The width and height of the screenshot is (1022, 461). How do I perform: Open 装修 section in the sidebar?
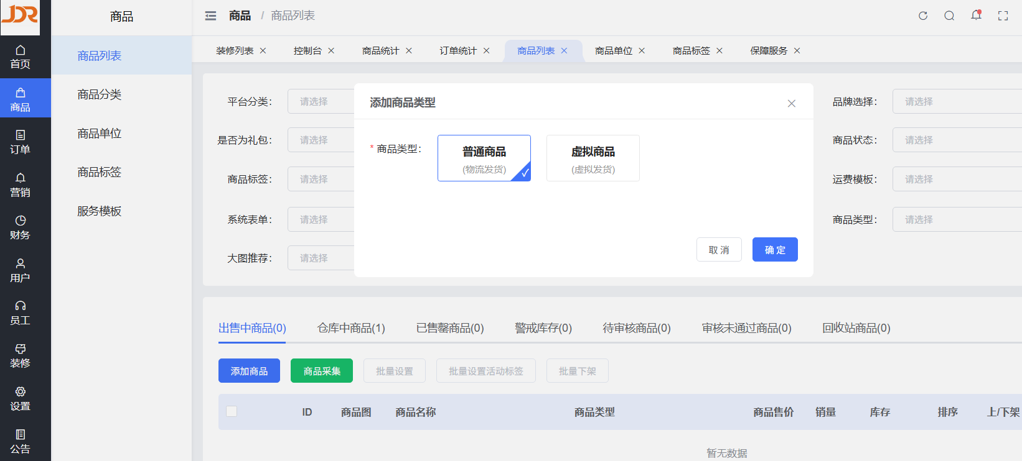pyautogui.click(x=20, y=356)
